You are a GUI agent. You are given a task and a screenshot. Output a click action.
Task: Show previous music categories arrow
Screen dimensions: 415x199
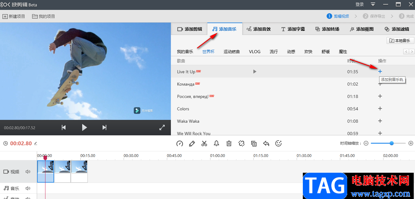click(x=406, y=51)
